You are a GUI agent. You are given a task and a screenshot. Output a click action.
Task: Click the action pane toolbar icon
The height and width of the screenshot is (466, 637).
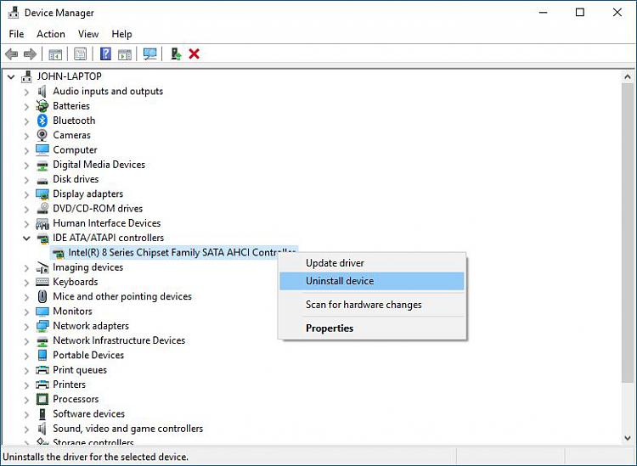pyautogui.click(x=125, y=53)
